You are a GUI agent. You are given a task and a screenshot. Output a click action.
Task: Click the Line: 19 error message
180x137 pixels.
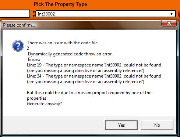pyautogui.click(x=94, y=68)
